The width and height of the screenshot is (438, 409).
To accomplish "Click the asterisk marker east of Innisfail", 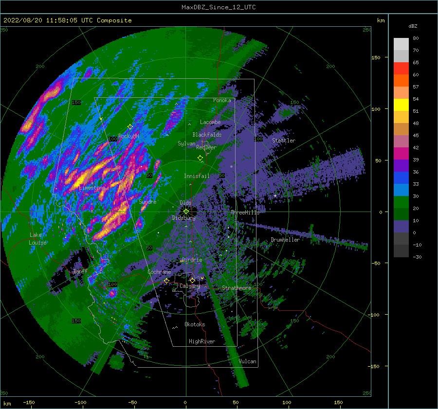I will pyautogui.click(x=231, y=167).
